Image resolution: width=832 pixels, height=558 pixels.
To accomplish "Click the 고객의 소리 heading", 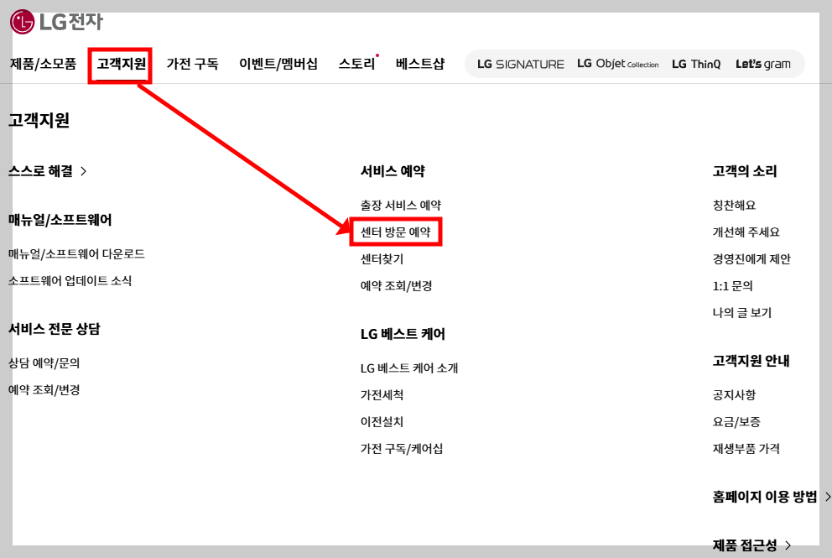I will (x=745, y=171).
